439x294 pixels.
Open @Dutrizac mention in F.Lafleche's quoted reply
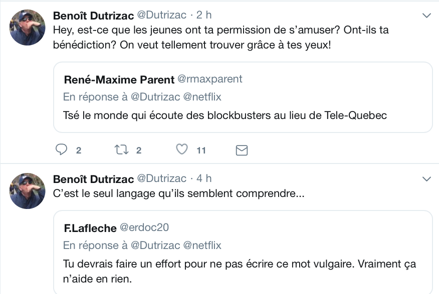click(x=155, y=245)
